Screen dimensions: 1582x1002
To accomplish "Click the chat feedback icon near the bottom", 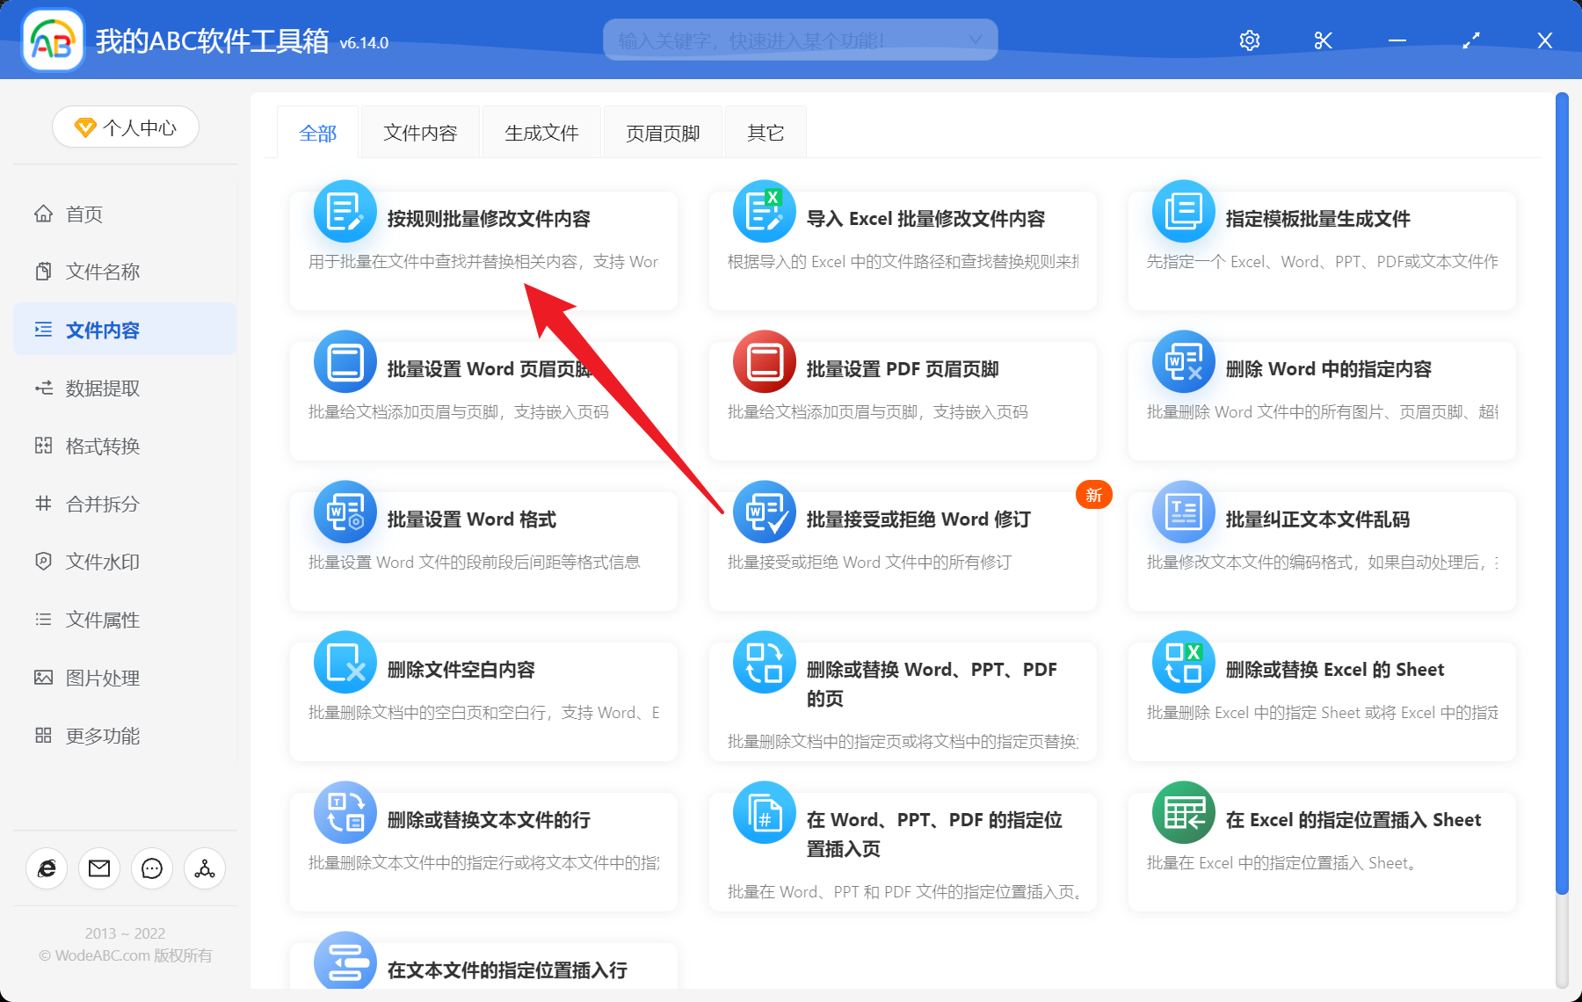I will click(152, 868).
